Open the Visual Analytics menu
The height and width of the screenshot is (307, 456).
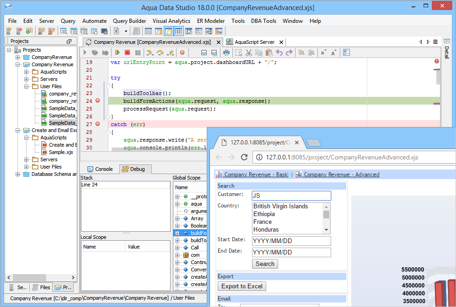172,21
